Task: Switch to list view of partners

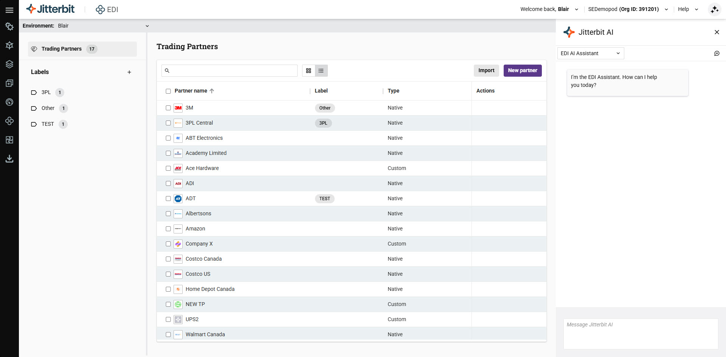Action: [x=321, y=71]
